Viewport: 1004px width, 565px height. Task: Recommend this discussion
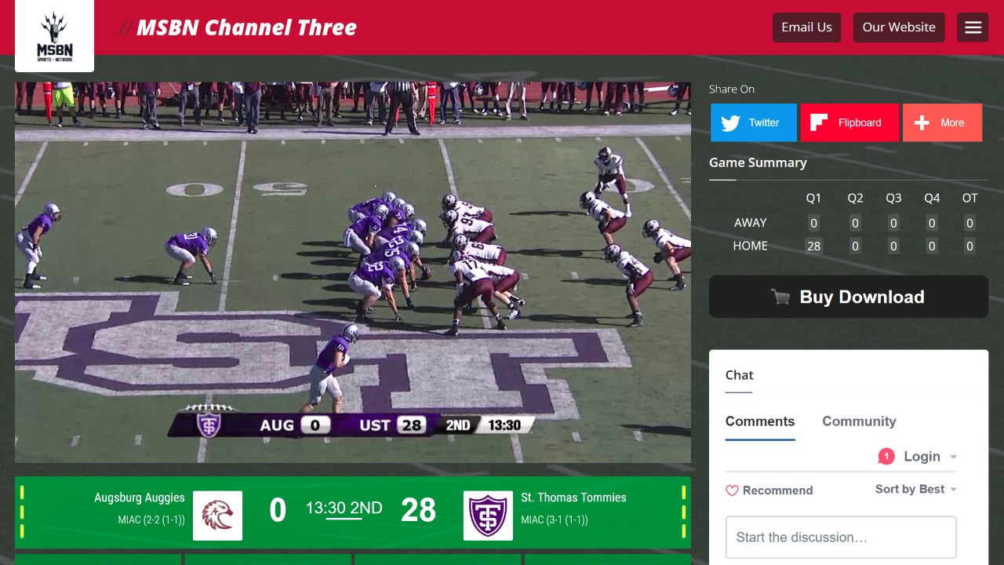[x=769, y=490]
